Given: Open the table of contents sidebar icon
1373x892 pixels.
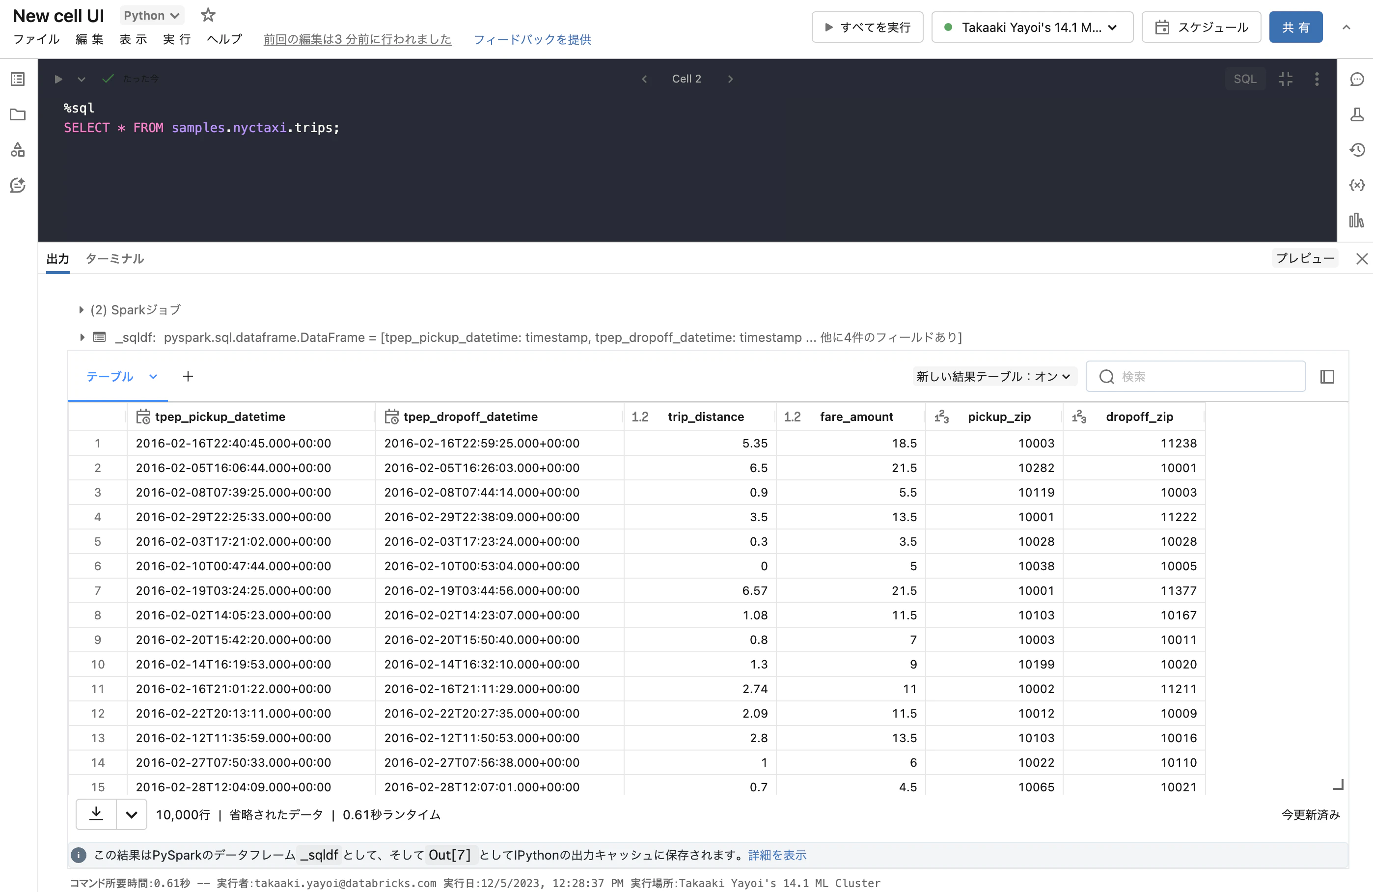Looking at the screenshot, I should coord(18,79).
